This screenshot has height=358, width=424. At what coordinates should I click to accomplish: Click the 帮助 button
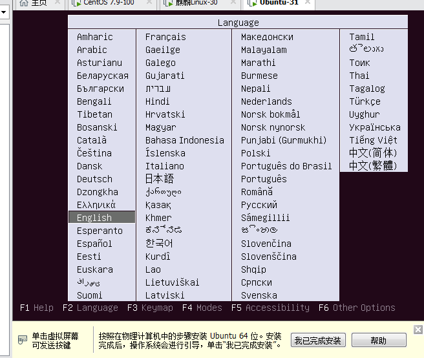(379, 340)
